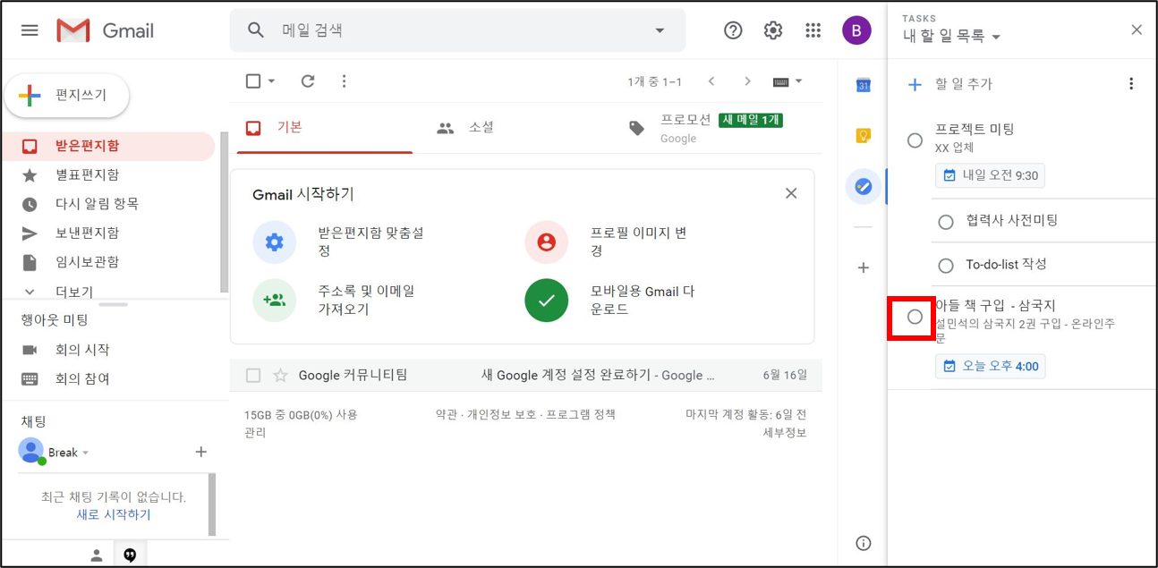Click the 관리 storage link
Viewport: 1158px width, 568px height.
(254, 432)
